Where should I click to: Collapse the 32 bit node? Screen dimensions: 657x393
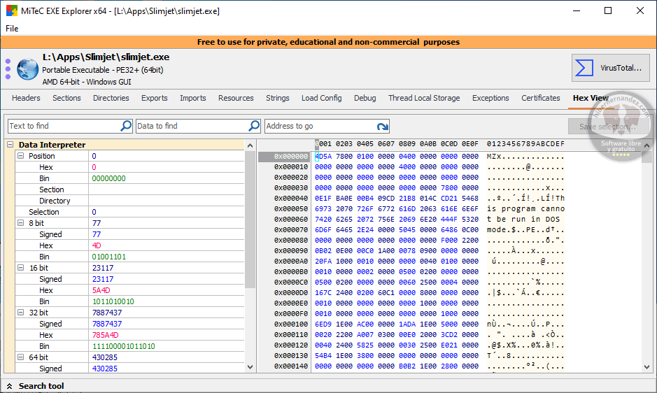pos(20,313)
